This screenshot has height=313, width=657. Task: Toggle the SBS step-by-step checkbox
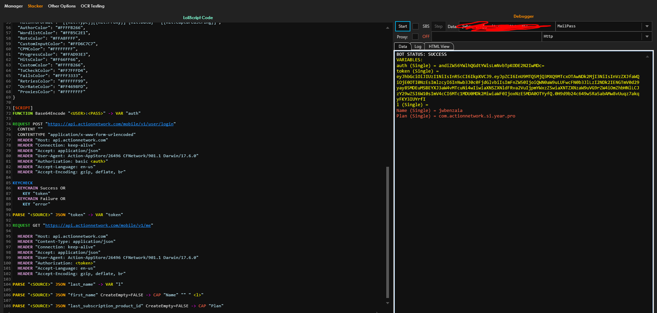(416, 26)
